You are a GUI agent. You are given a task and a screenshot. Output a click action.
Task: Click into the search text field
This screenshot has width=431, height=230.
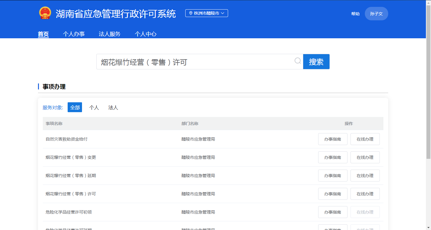pos(195,62)
